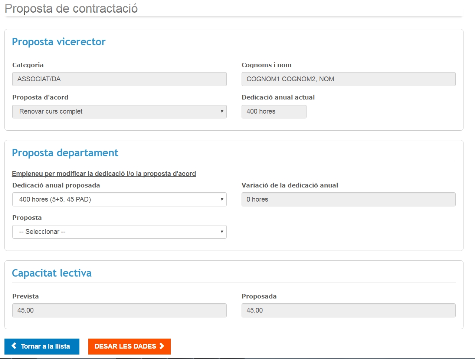Focus the Variació de la dedicació anual field

348,199
